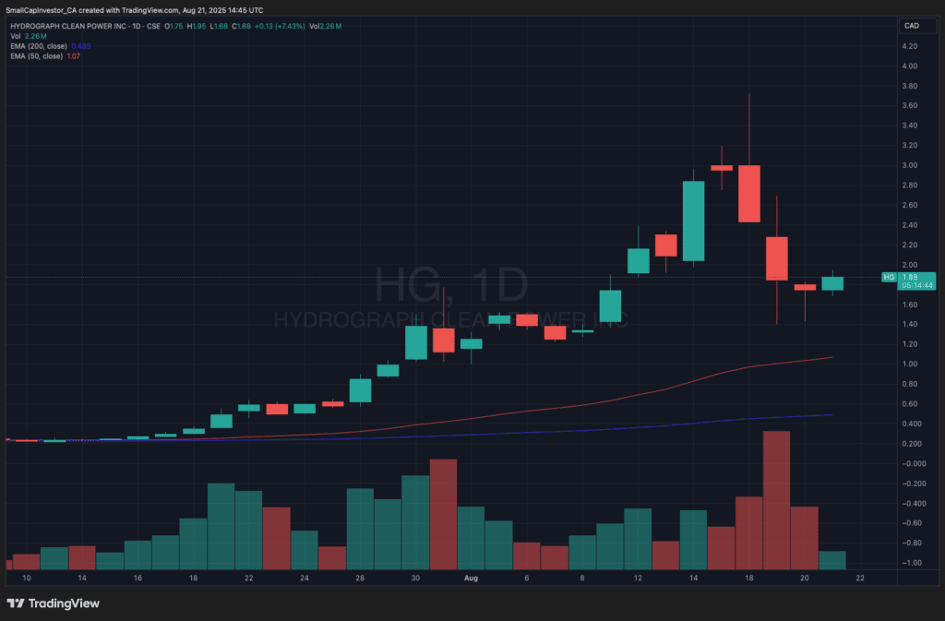The width and height of the screenshot is (945, 621).
Task: Click the 28 label on date axis
Action: (x=360, y=578)
